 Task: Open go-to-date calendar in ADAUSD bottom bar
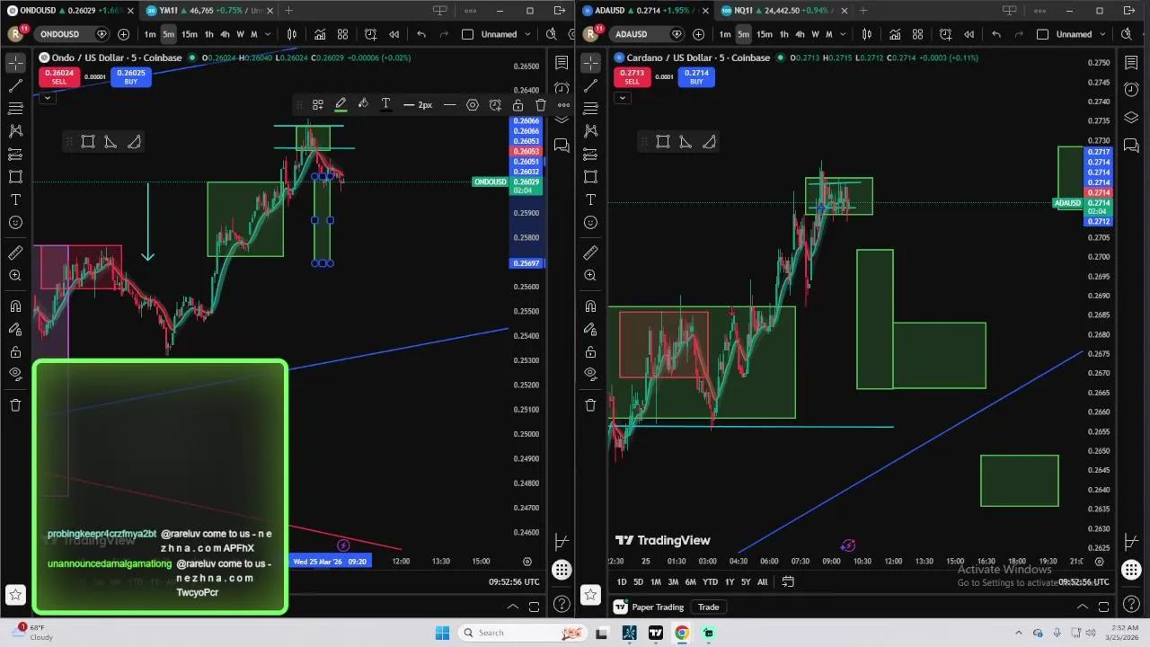[x=788, y=581]
